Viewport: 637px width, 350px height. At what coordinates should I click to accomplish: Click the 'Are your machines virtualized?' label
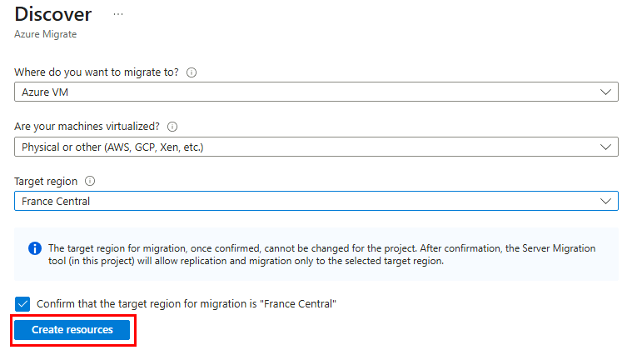[x=87, y=127]
